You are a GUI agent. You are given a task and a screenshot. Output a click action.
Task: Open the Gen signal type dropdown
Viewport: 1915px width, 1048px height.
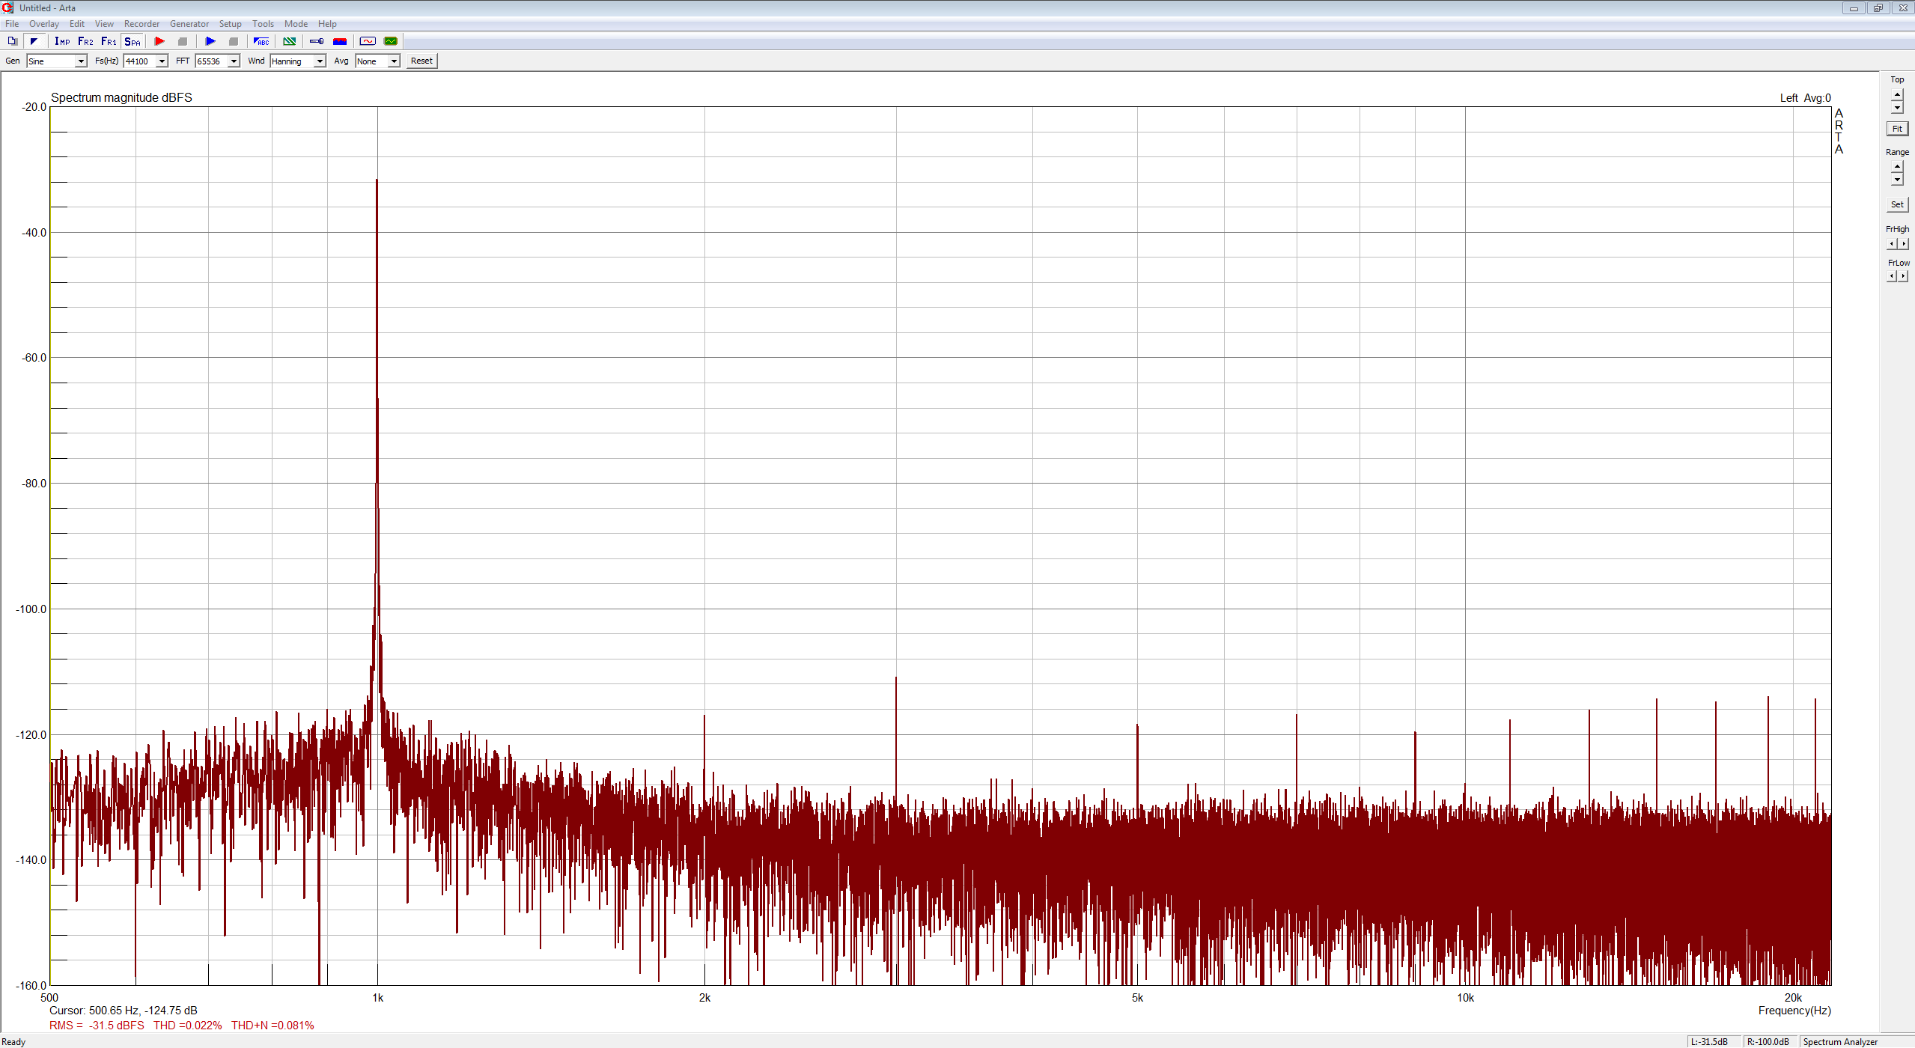click(57, 61)
